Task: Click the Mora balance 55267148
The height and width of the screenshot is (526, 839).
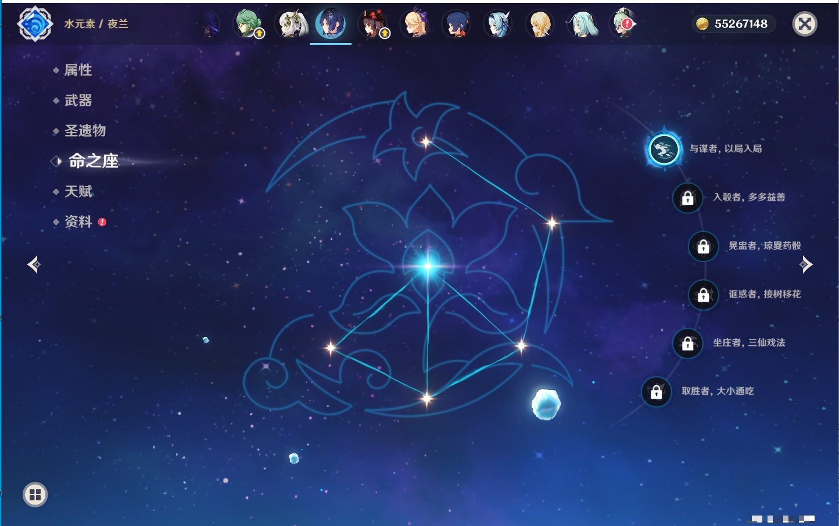Action: click(x=741, y=24)
